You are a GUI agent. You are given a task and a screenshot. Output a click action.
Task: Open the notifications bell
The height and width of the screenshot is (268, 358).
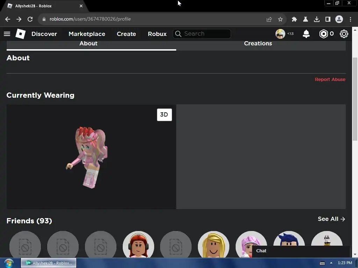coord(306,34)
